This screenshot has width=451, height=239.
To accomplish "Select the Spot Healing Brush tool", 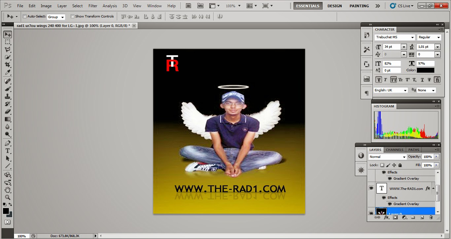I will [7, 81].
